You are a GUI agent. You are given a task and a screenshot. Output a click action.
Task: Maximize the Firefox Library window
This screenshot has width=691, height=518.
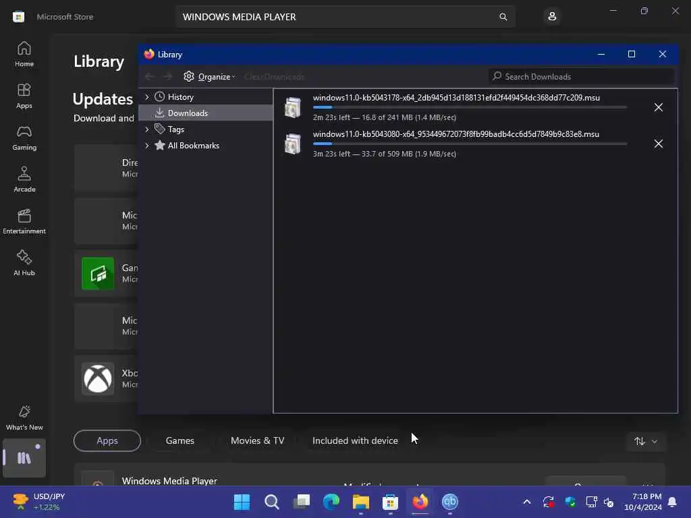632,54
